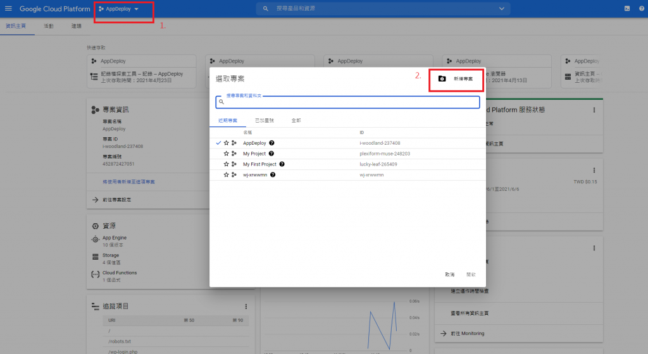This screenshot has width=648, height=354.
Task: Open Storage resource
Action: pos(111,255)
